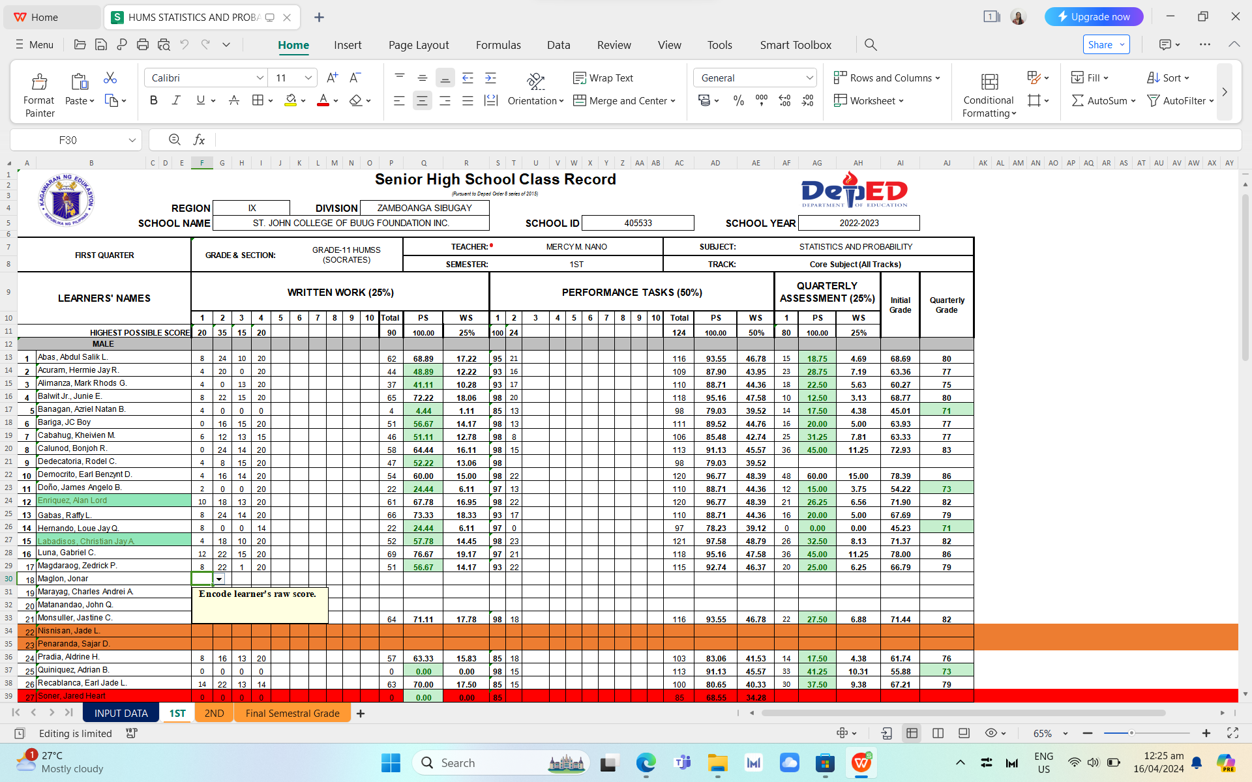Toggle Italic formatting
The width and height of the screenshot is (1252, 782).
pyautogui.click(x=176, y=100)
